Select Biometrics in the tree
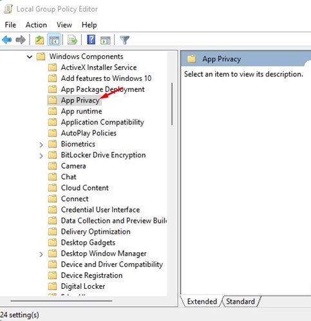311x321 pixels. point(78,144)
